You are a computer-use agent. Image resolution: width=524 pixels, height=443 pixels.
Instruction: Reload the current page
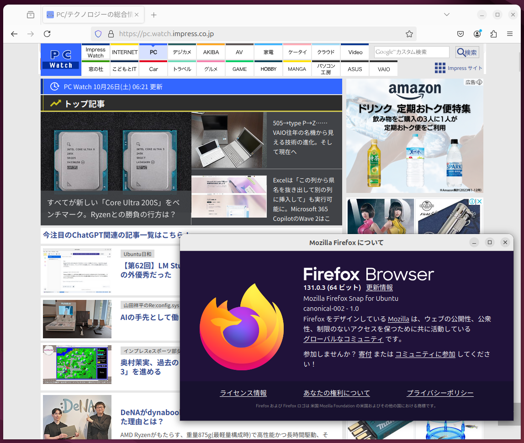[x=47, y=33]
